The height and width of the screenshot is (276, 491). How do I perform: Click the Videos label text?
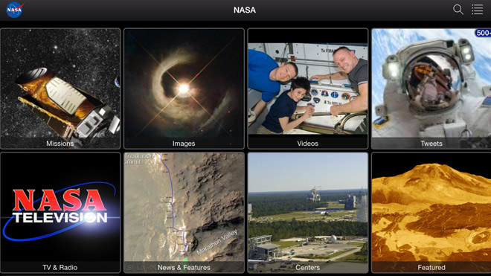pos(307,144)
